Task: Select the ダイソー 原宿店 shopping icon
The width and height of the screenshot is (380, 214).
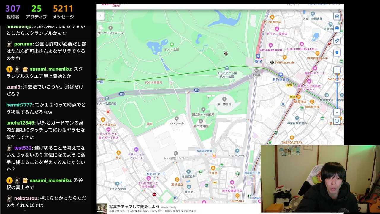Action: click(x=277, y=29)
